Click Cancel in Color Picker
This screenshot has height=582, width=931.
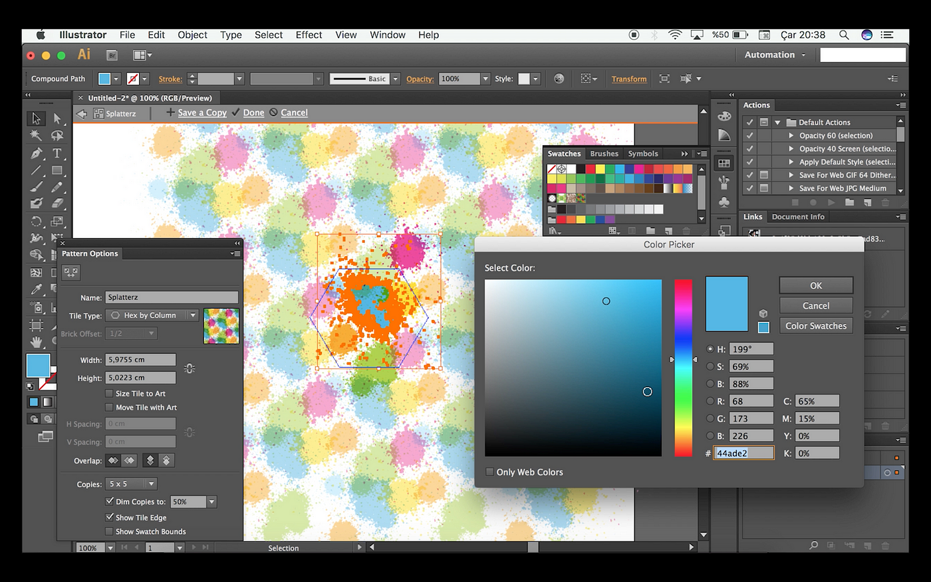pyautogui.click(x=816, y=305)
